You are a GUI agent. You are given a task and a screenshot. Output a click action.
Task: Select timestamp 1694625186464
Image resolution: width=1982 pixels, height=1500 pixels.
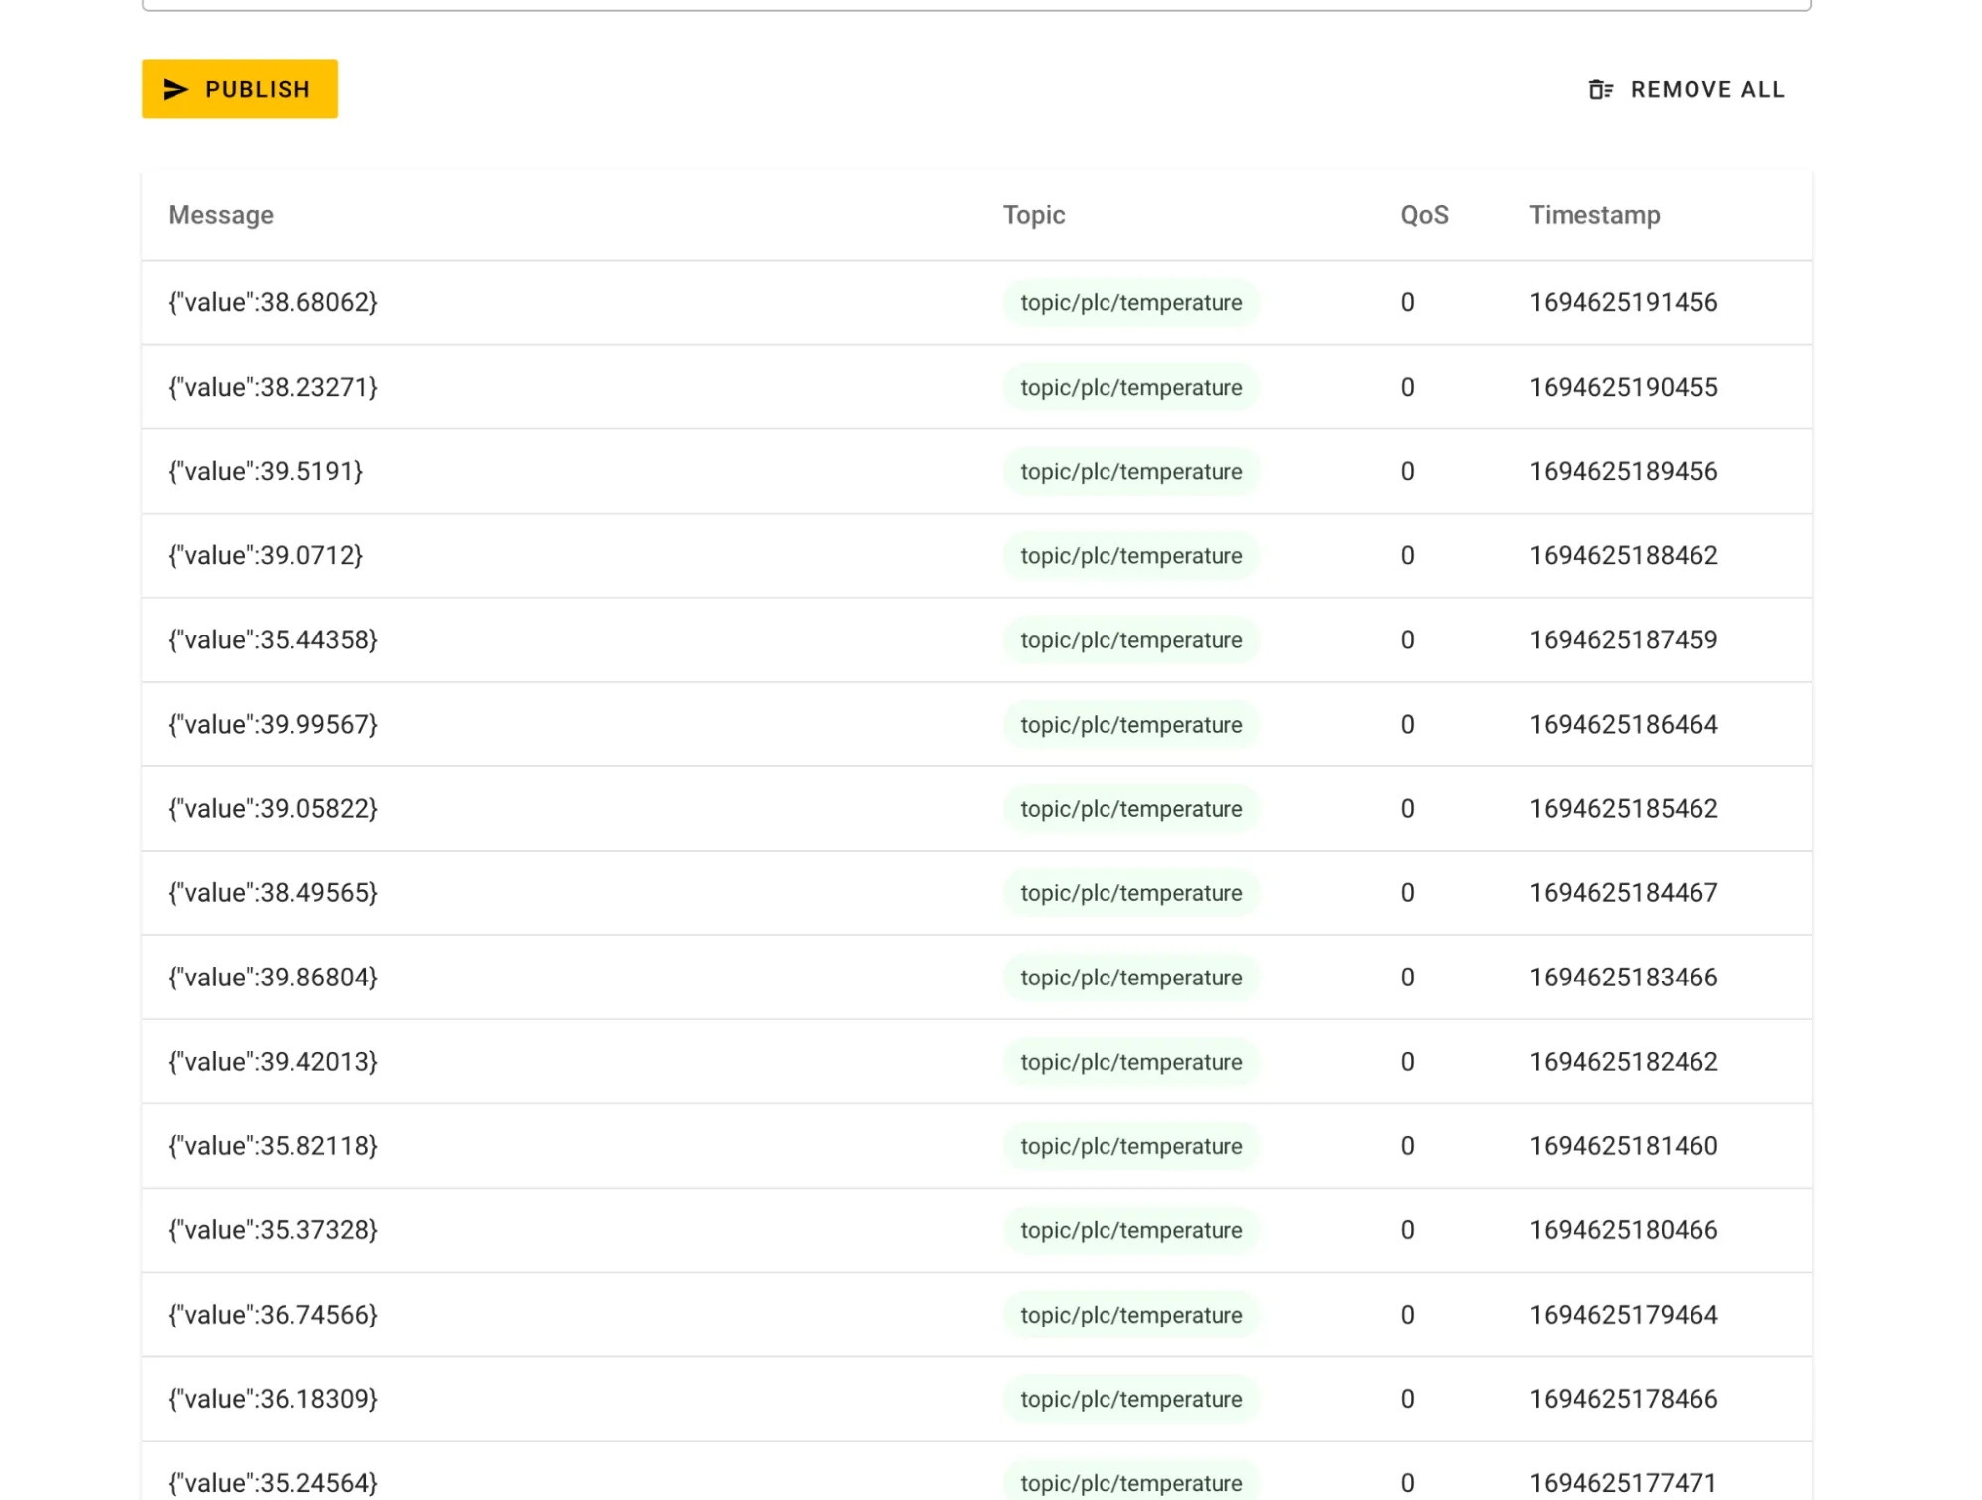1623,724
